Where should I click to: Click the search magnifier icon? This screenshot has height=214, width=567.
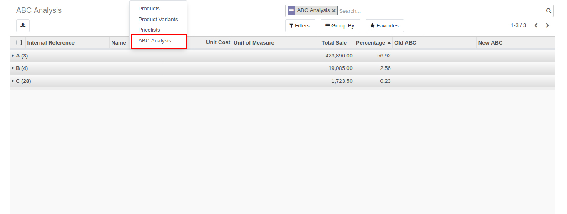(x=548, y=11)
